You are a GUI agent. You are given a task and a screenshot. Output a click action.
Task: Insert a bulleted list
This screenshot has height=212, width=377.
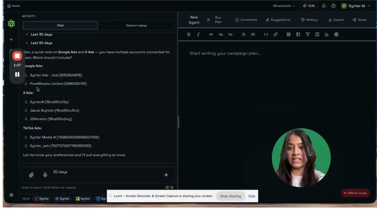(243, 34)
